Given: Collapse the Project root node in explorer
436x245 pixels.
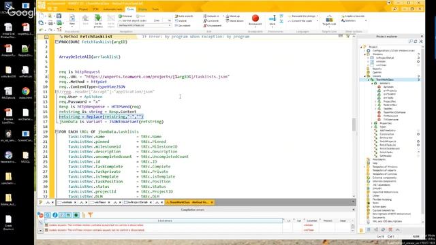Looking at the screenshot, I should (x=361, y=47).
